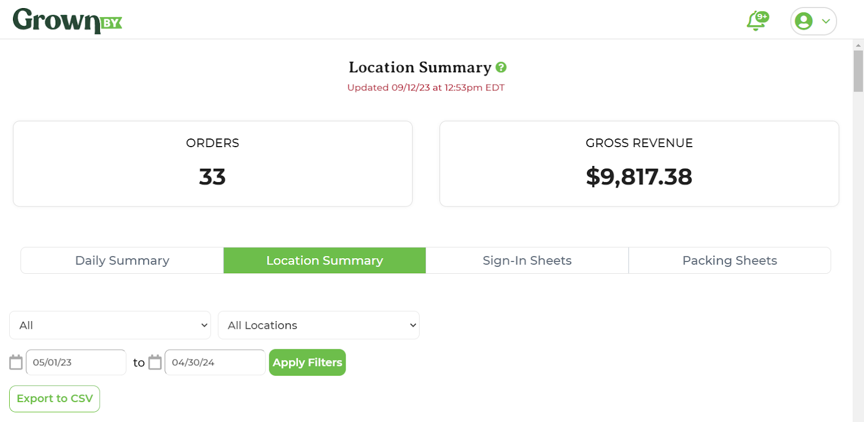
Task: Click the vertical scrollbar thumb
Action: coord(858,71)
